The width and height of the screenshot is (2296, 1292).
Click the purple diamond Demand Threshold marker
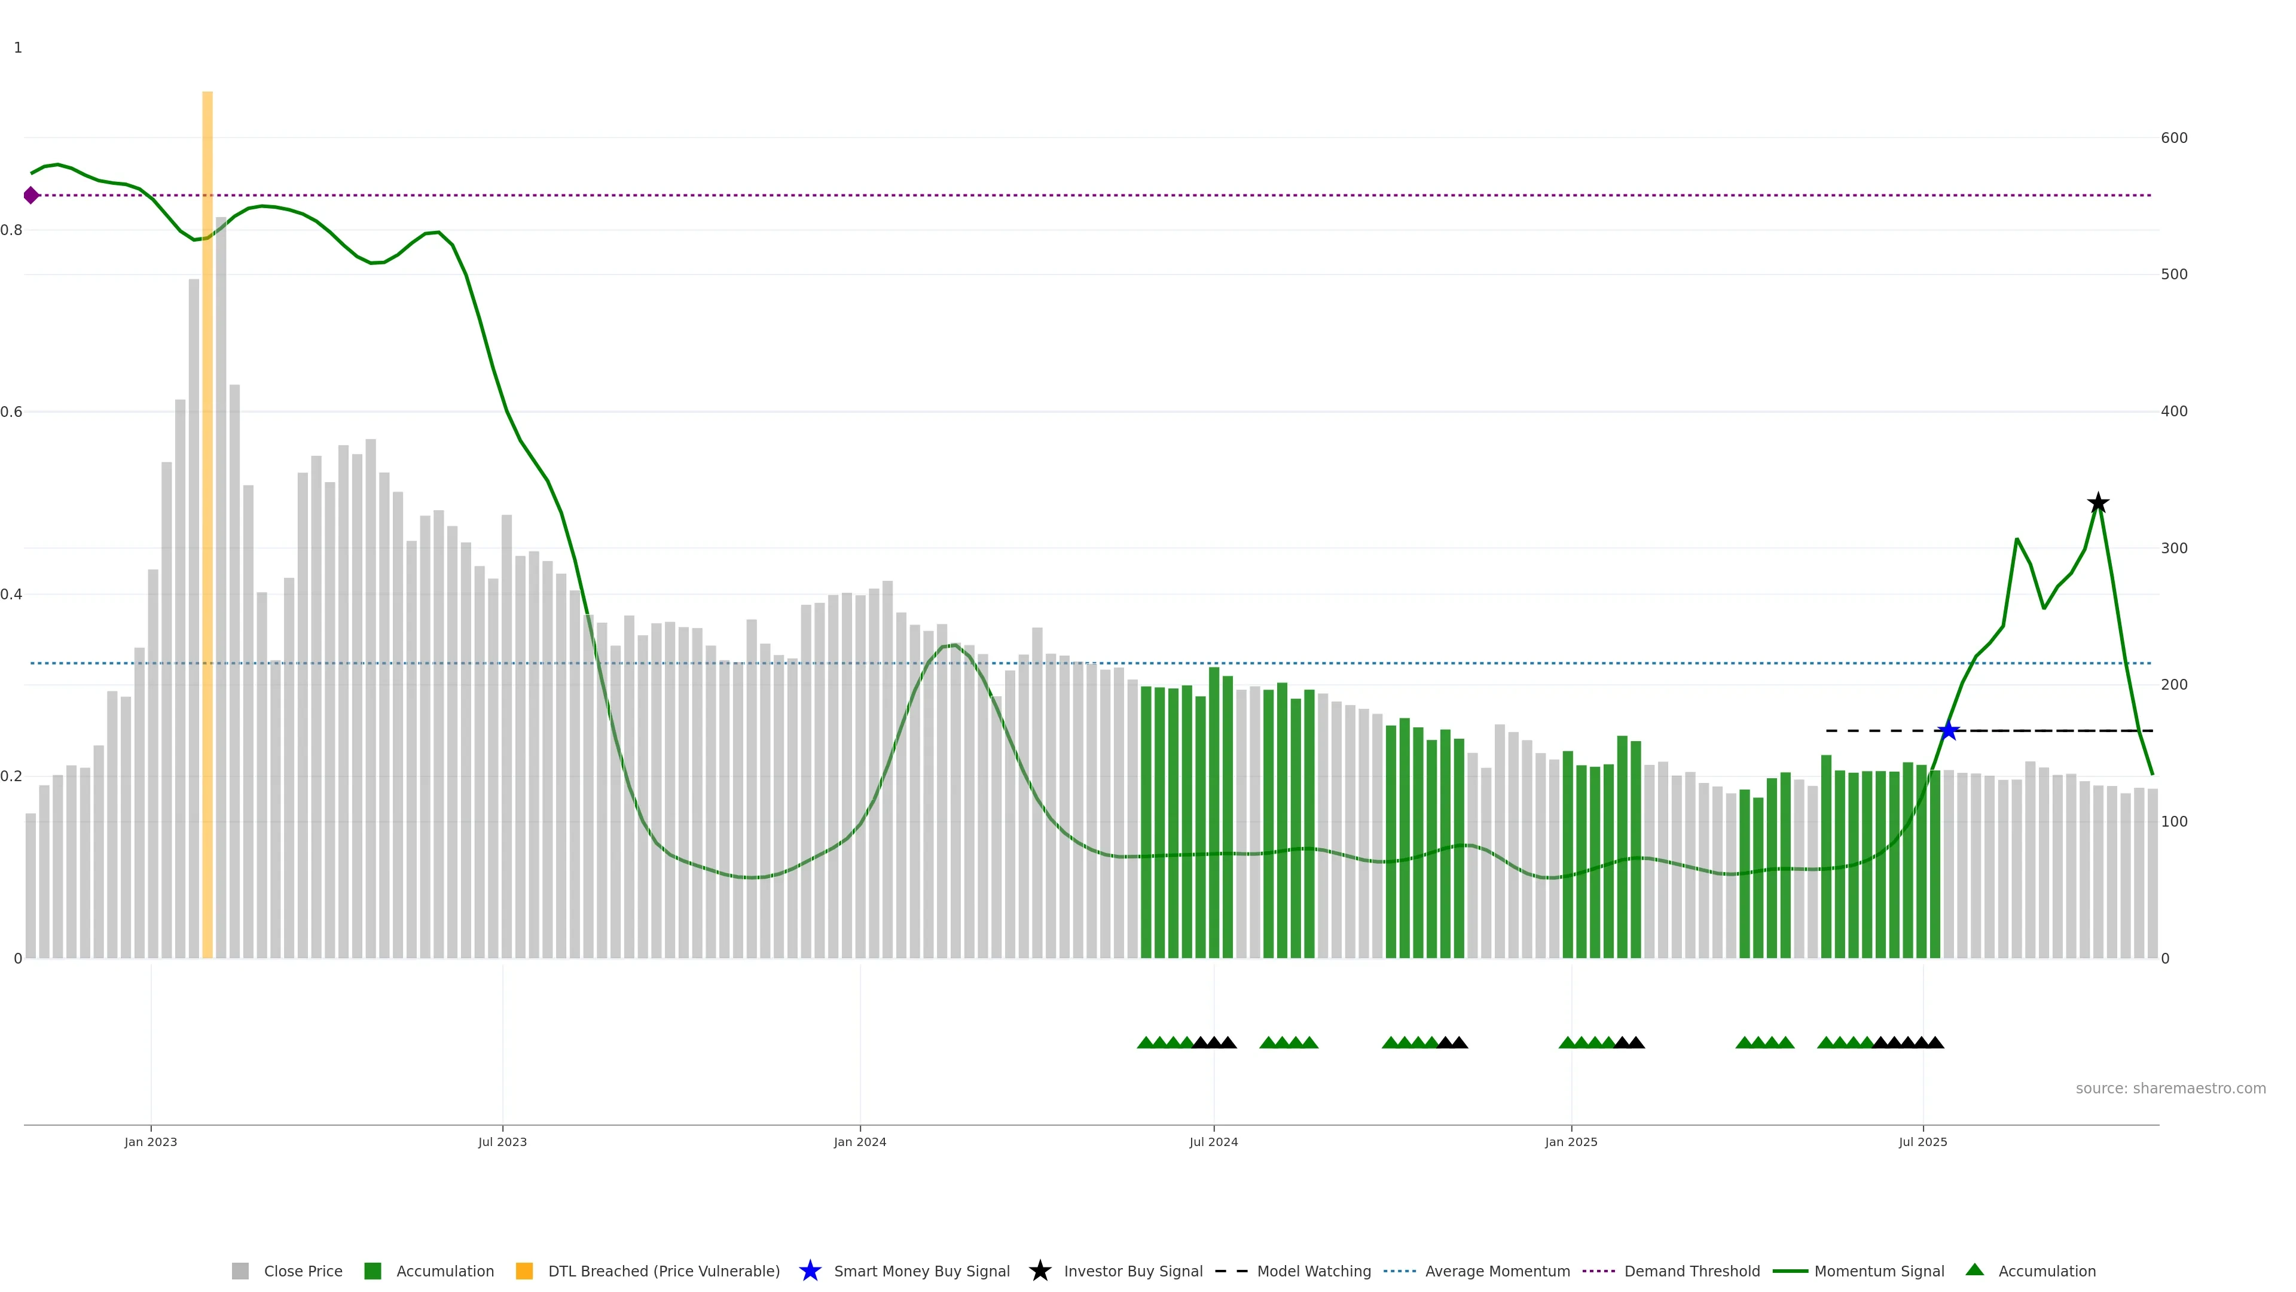[x=31, y=195]
